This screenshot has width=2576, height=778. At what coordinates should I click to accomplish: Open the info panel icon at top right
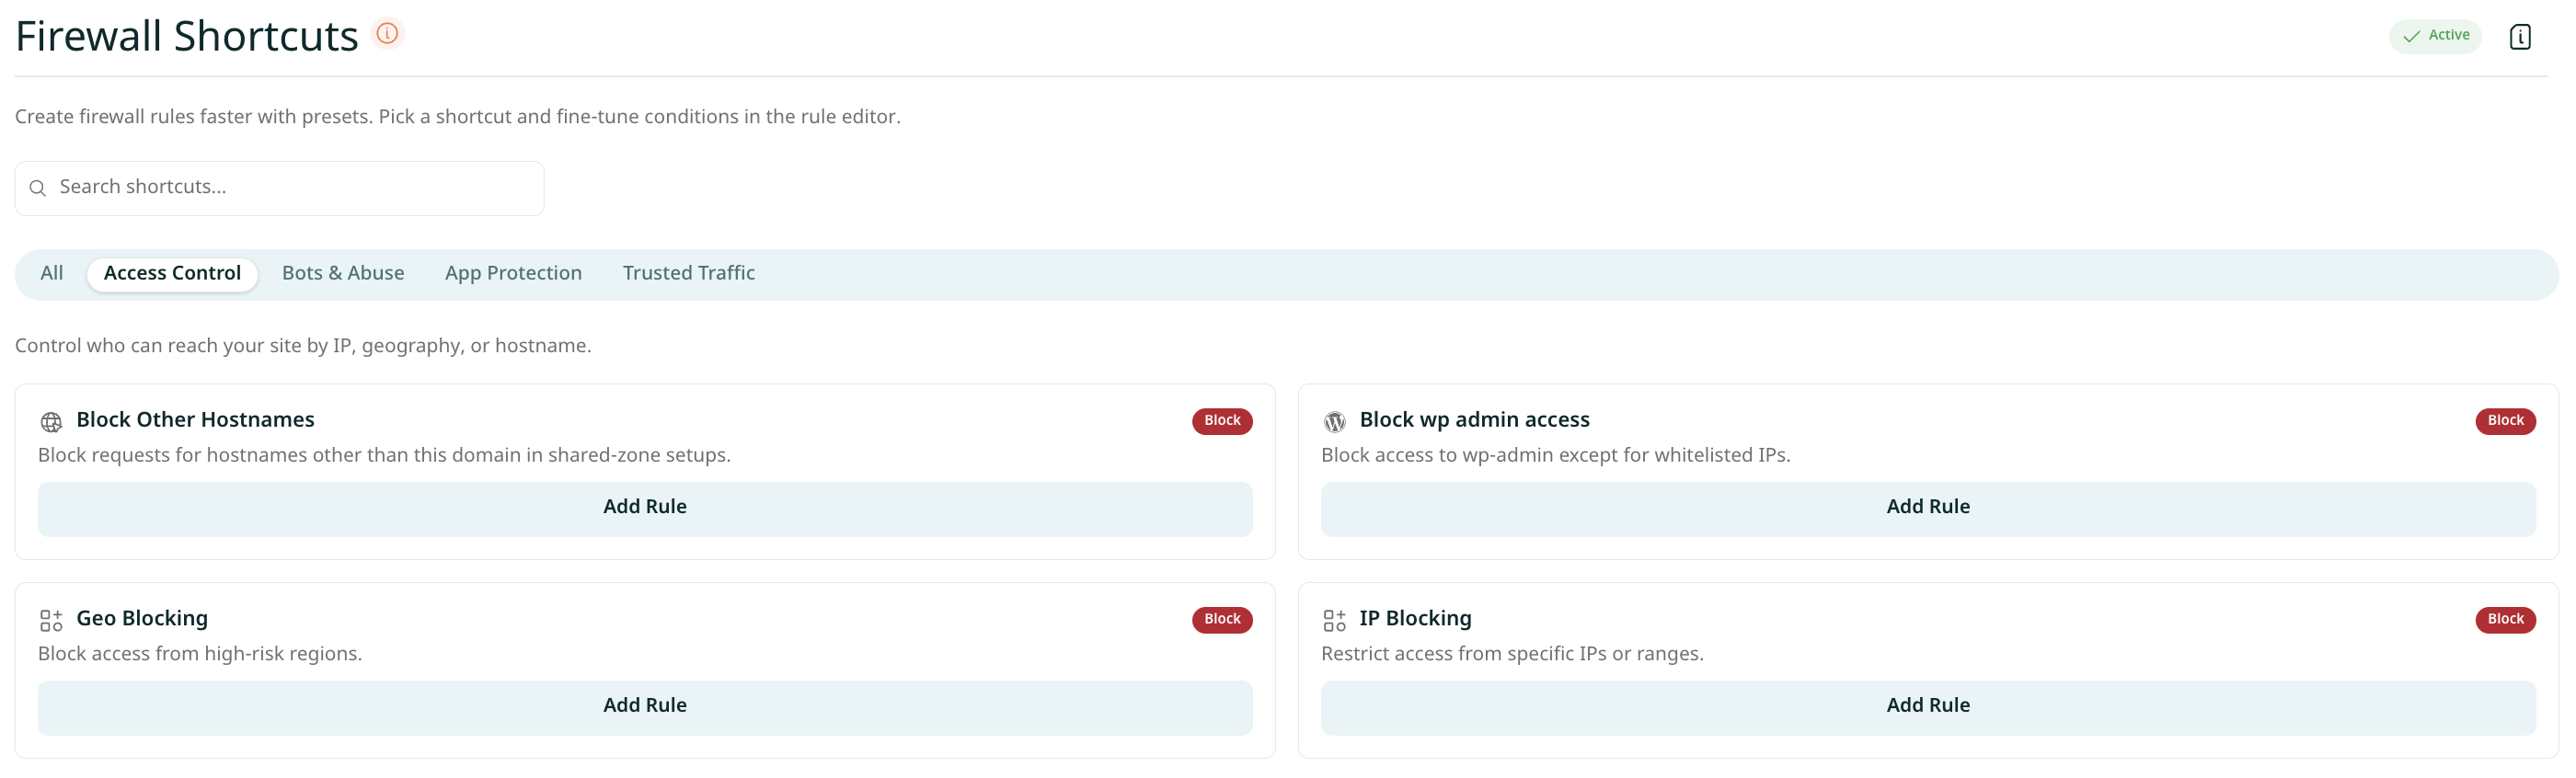point(2520,37)
